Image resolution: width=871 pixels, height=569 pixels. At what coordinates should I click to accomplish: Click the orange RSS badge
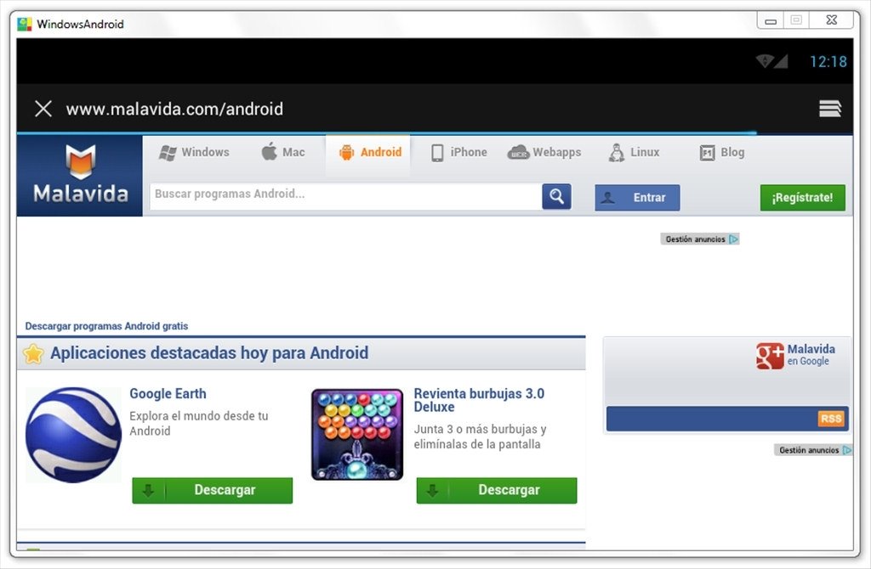click(x=831, y=419)
